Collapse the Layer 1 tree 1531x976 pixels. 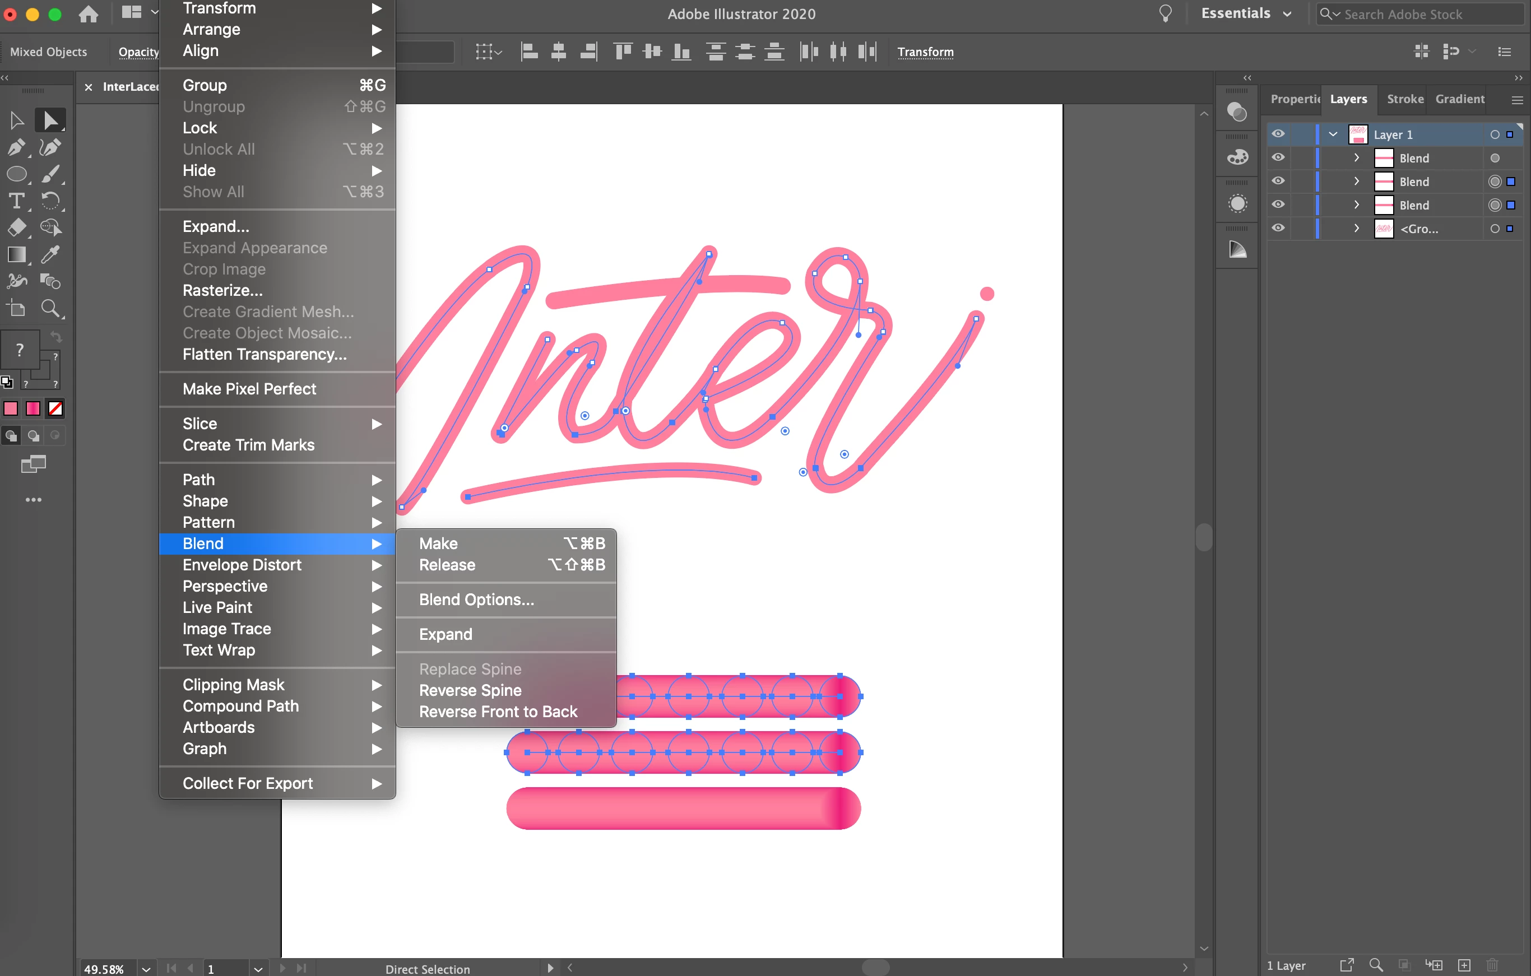[1333, 134]
